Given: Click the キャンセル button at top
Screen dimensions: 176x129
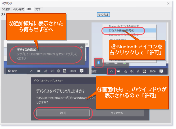Looking at the screenshot, I should (103, 15).
